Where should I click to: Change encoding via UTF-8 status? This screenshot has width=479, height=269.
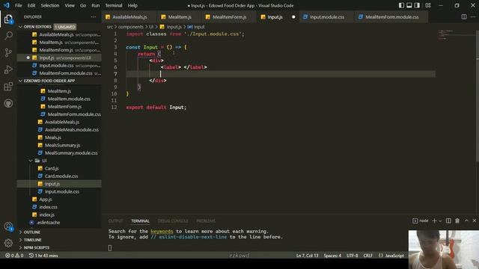point(352,256)
